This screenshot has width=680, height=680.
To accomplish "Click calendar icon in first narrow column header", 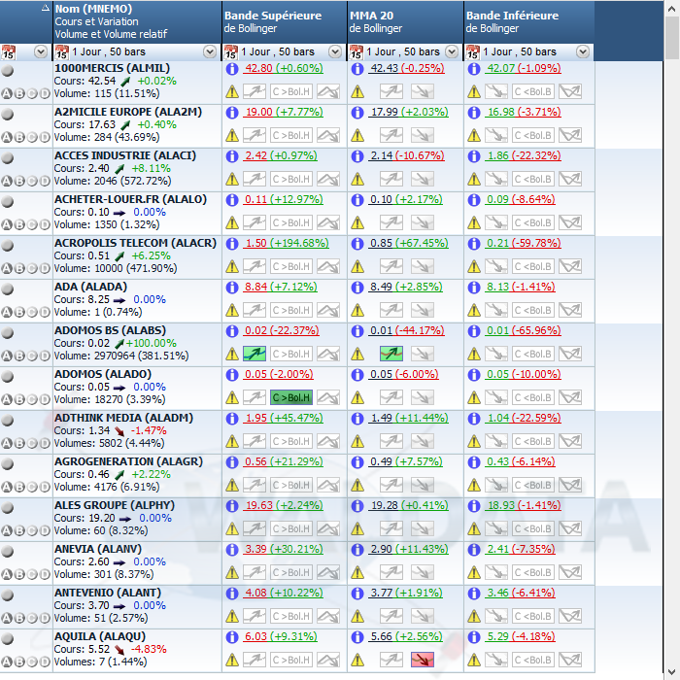I will (8, 52).
